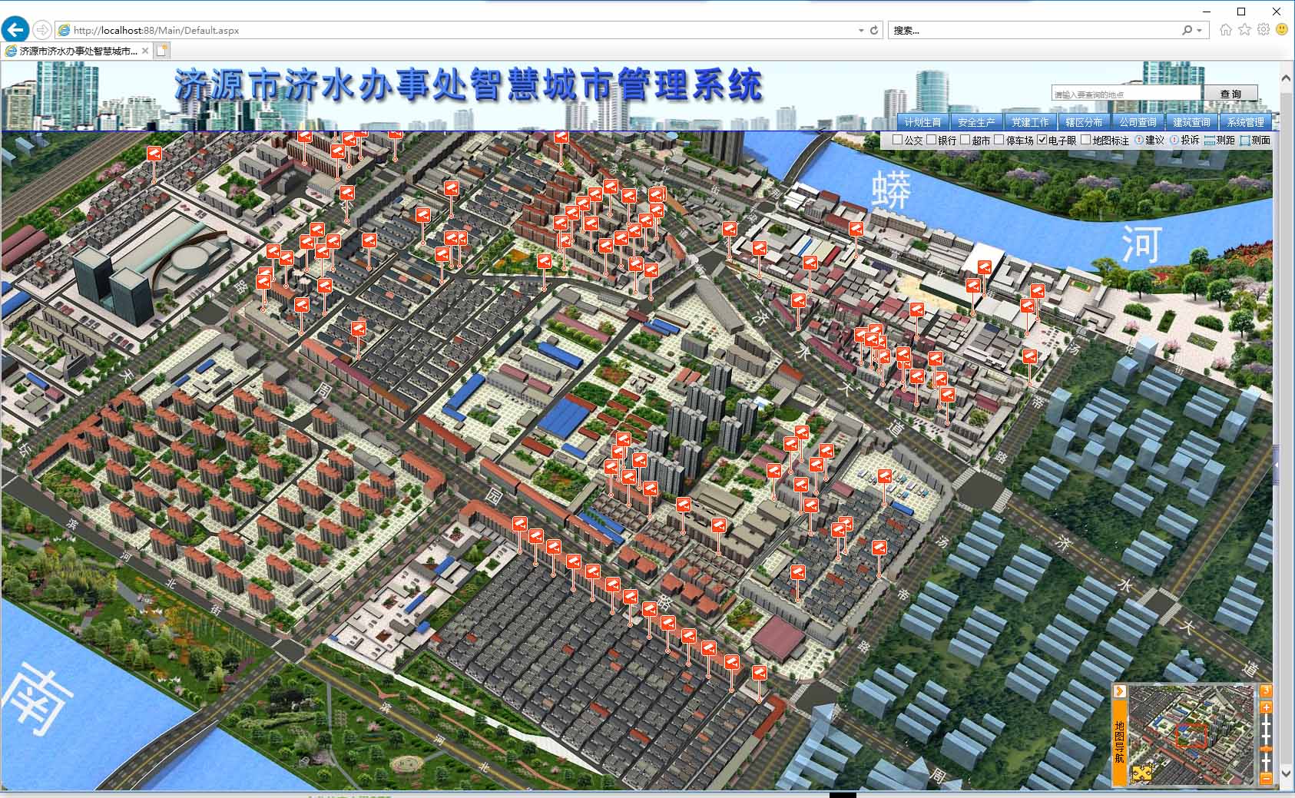Click the scrollbar up arrow
The height and width of the screenshot is (798, 1295).
1287,78
